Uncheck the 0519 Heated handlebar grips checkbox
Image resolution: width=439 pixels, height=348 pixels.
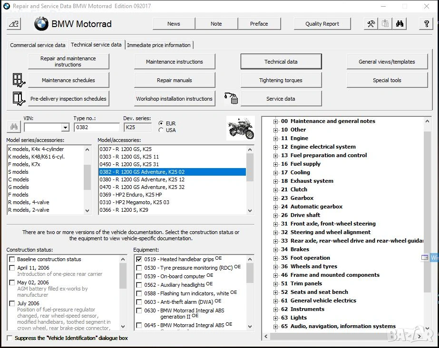coord(139,260)
